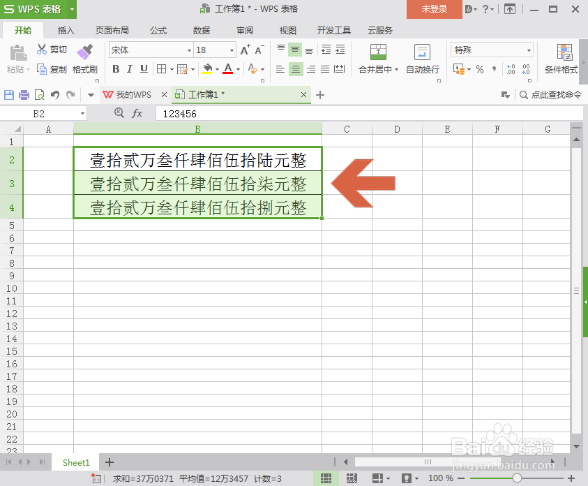Select the Format Painter (格式刷) tool
The width and height of the screenshot is (588, 486).
(85, 59)
